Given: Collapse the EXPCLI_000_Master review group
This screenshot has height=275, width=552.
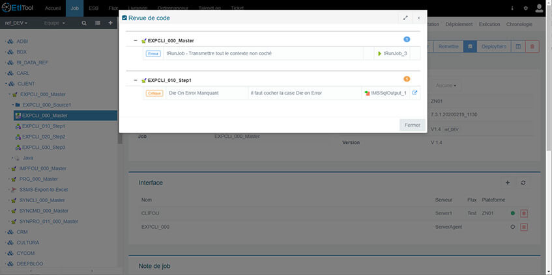Looking at the screenshot, I should [x=136, y=41].
